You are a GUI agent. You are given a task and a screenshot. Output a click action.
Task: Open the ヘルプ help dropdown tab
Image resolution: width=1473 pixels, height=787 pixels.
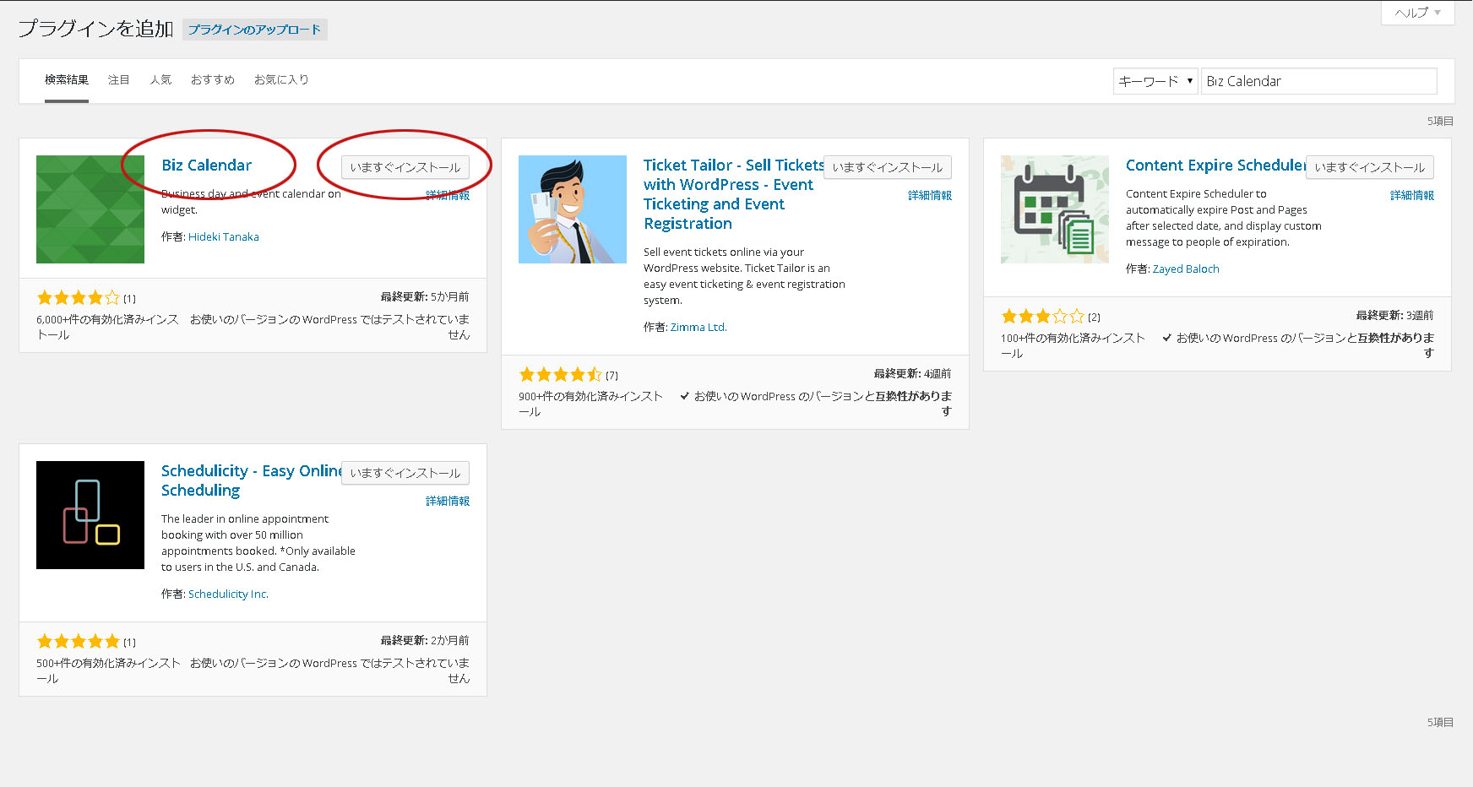(x=1418, y=13)
